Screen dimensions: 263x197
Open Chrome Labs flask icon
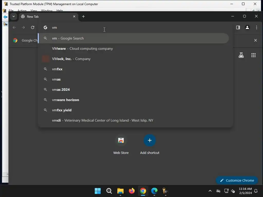[241, 55]
